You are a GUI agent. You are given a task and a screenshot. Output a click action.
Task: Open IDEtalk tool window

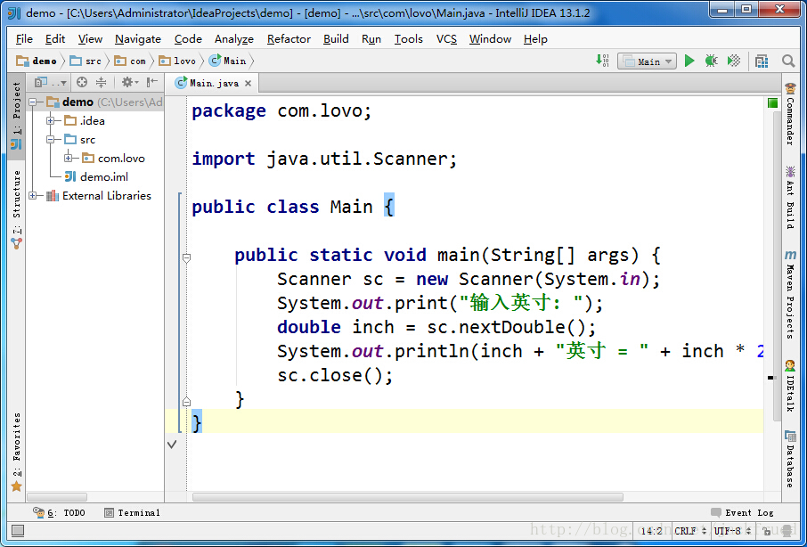(790, 386)
